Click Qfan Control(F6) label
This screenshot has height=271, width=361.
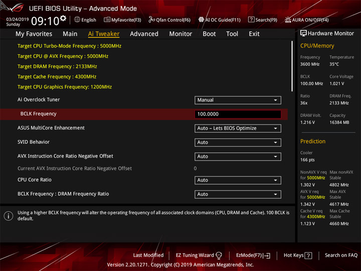click(173, 20)
